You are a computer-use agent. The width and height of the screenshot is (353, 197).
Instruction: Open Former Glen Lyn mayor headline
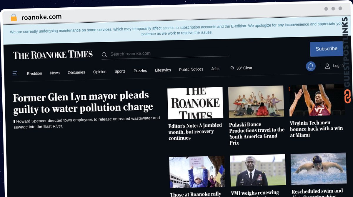tap(83, 102)
